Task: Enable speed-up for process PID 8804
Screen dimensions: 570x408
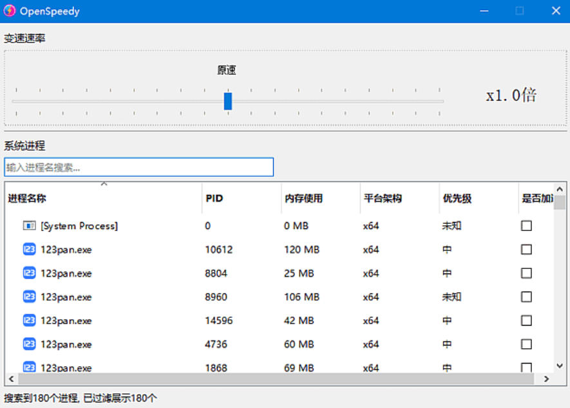Action: coord(526,273)
